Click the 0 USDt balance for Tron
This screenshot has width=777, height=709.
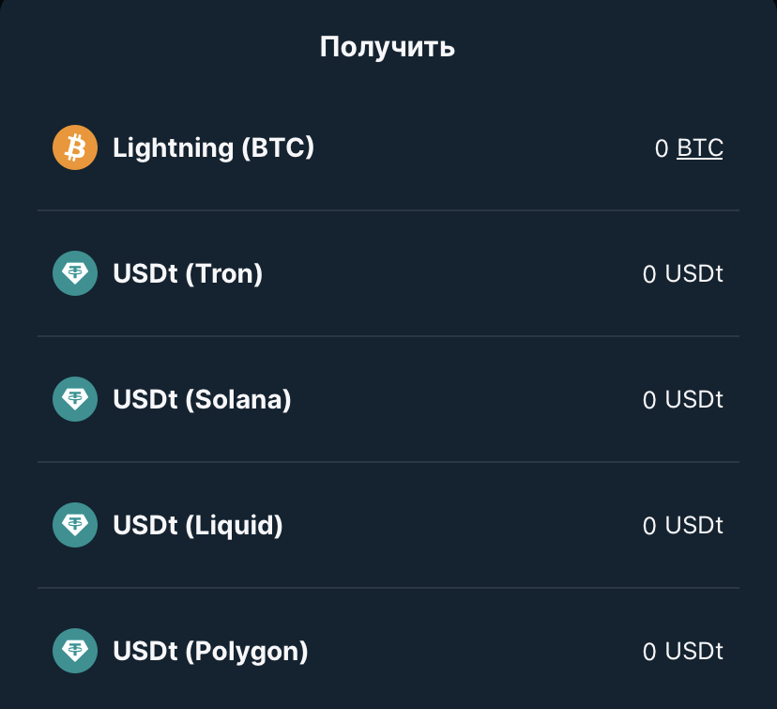(683, 273)
